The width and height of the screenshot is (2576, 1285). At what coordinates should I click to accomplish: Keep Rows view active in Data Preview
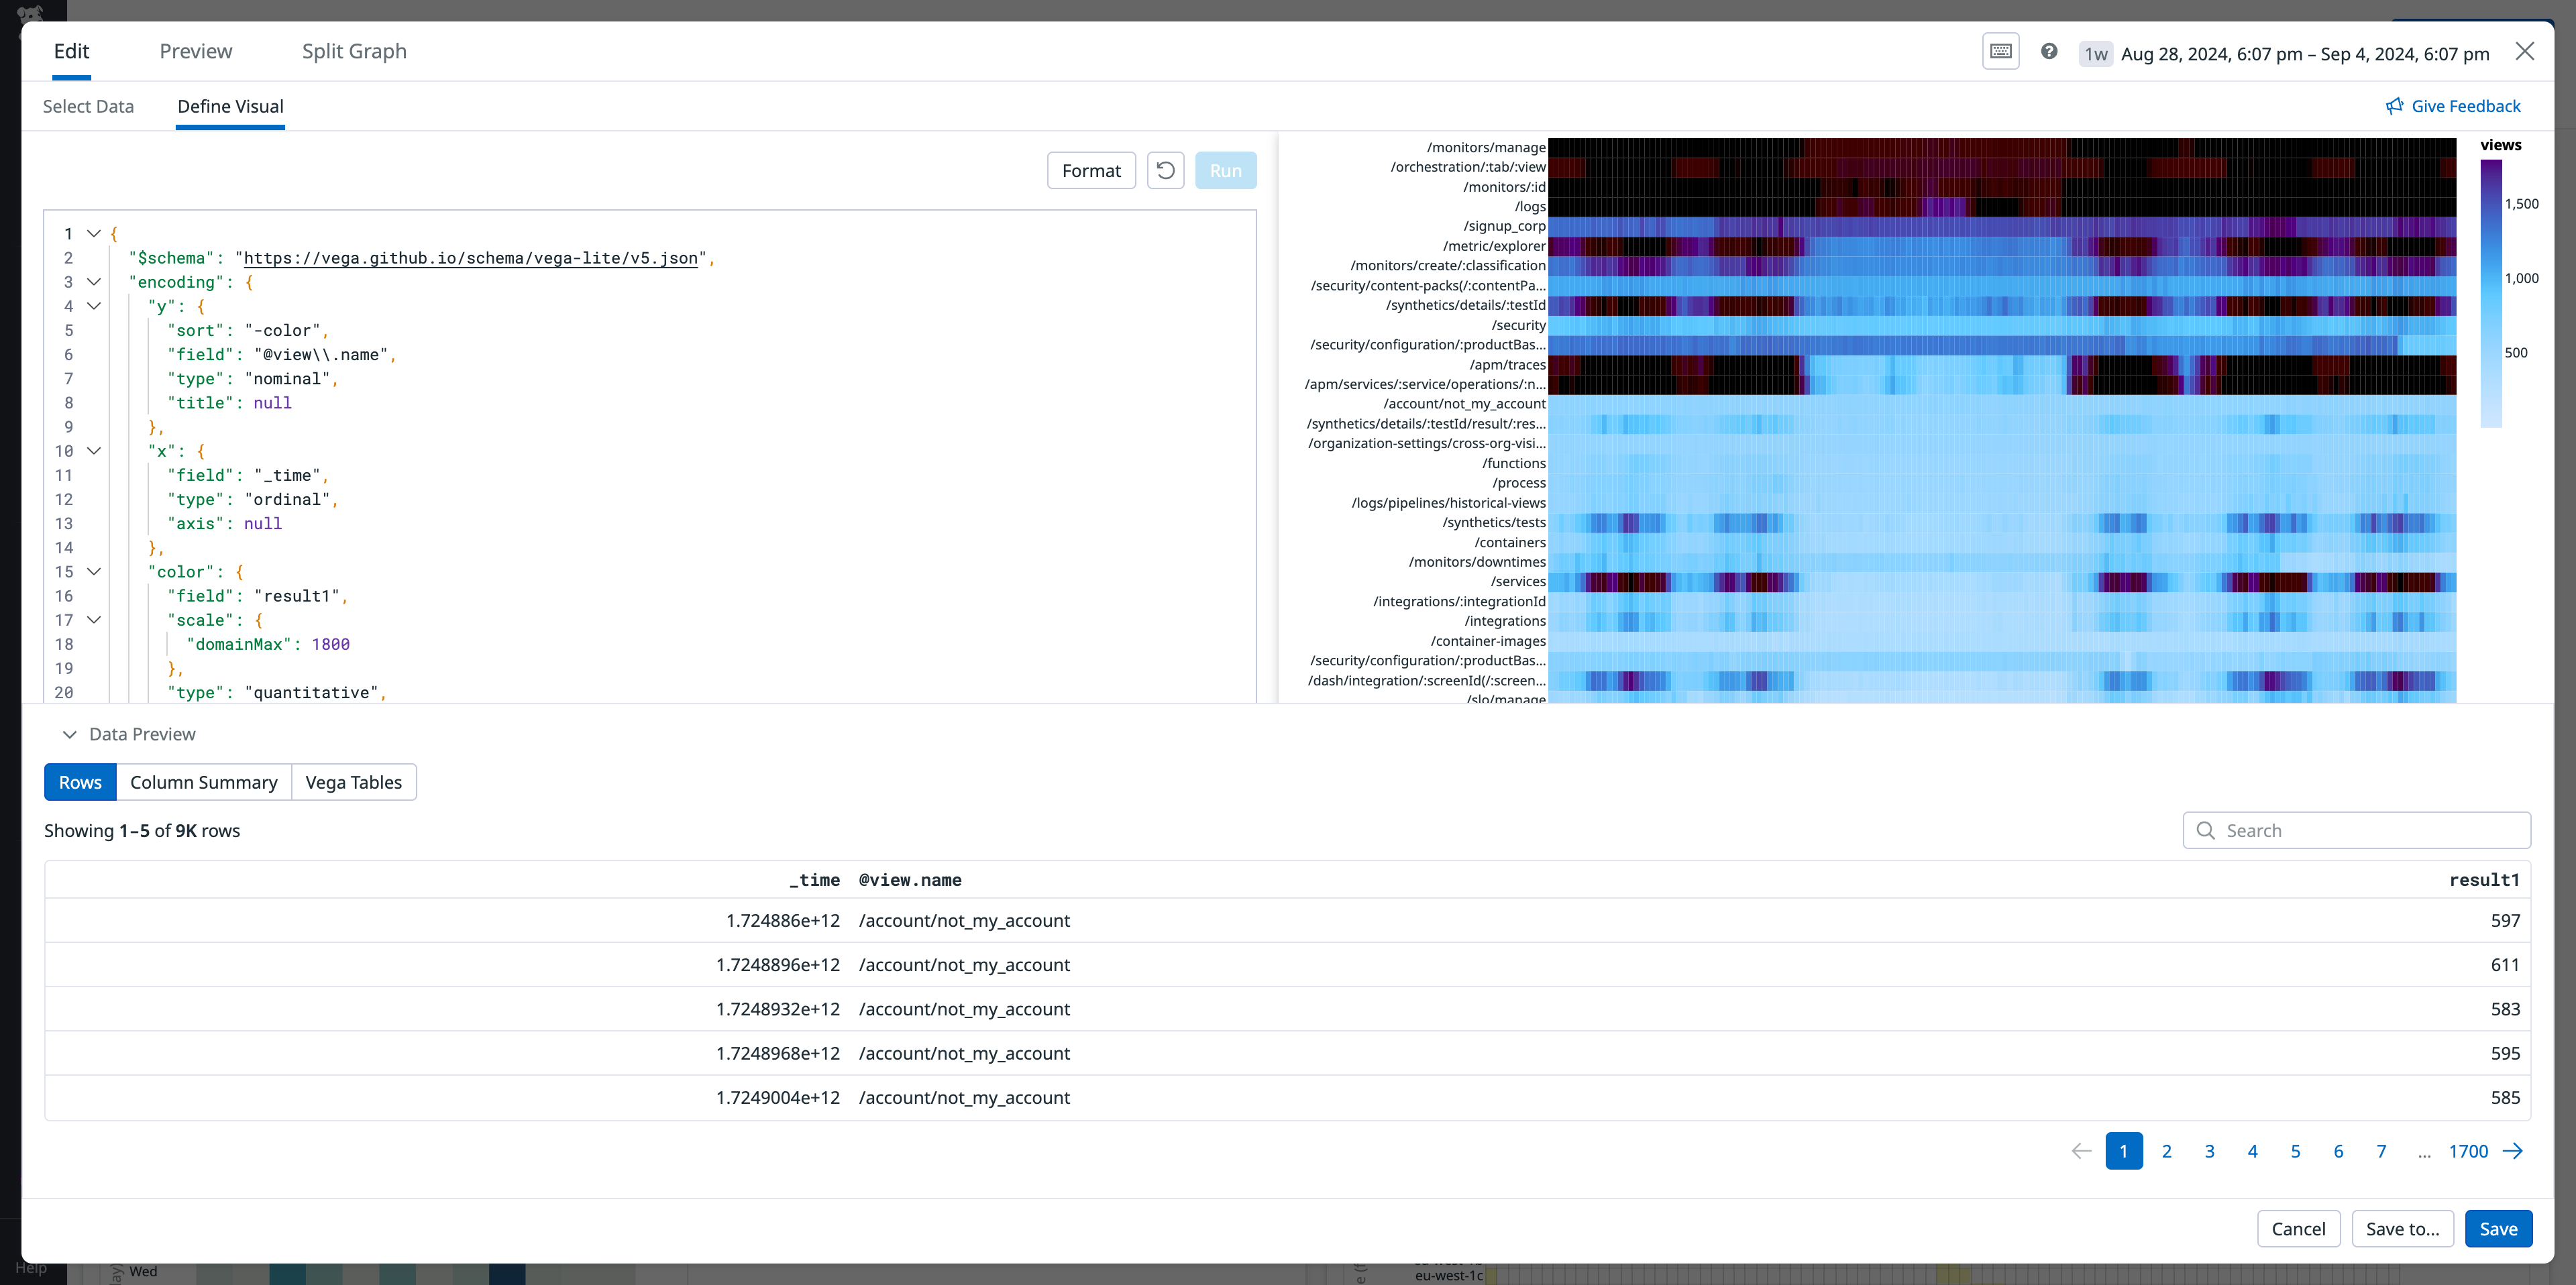80,782
